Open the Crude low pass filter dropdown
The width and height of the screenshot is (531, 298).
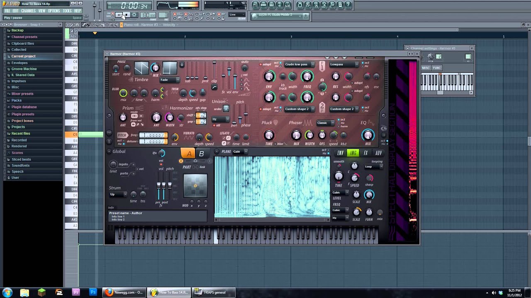(300, 64)
